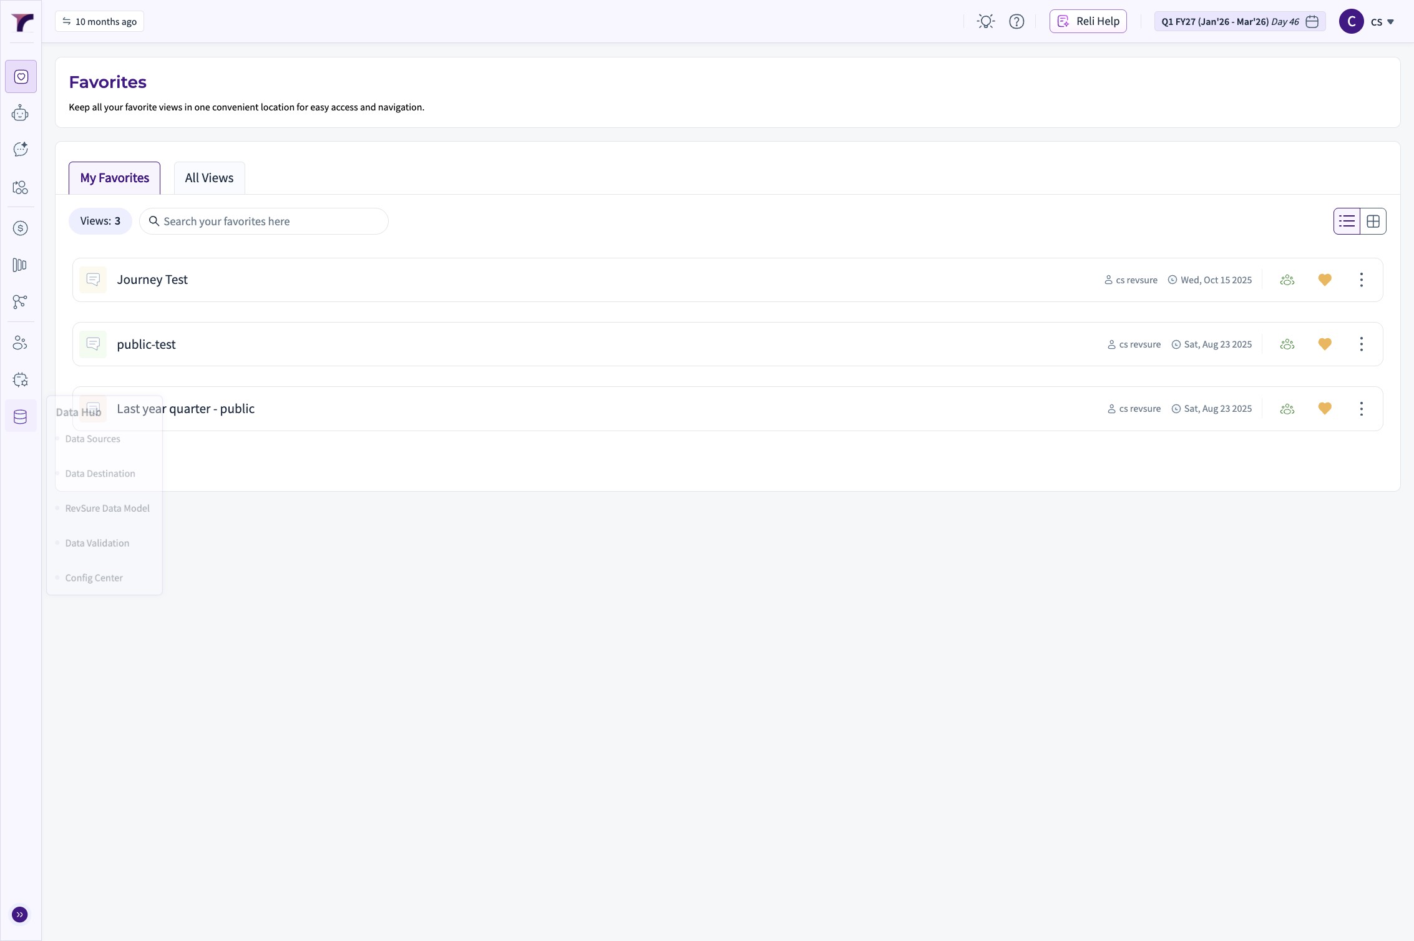Open the AI chat sparkle sidebar icon

tap(21, 149)
